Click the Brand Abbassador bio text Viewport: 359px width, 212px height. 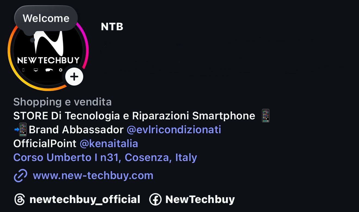point(76,130)
